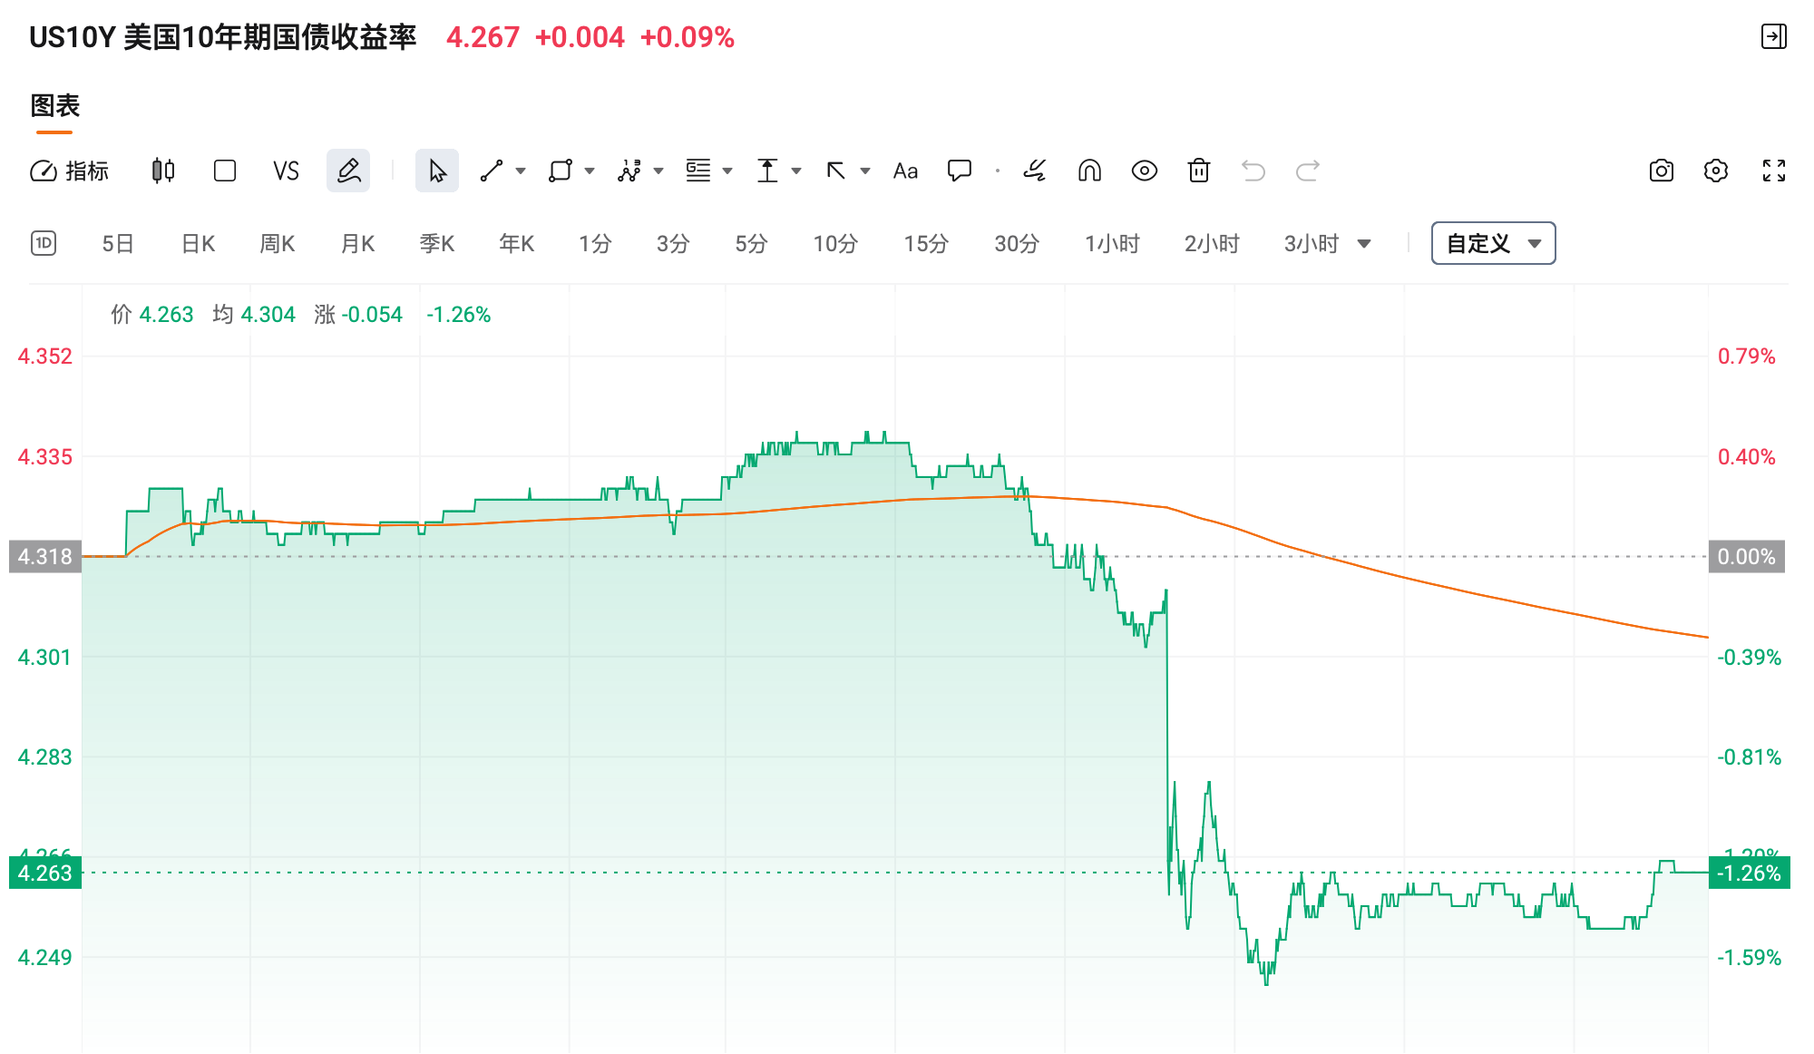Image resolution: width=1814 pixels, height=1054 pixels.
Task: Enable magnet snapping mode
Action: [1089, 171]
